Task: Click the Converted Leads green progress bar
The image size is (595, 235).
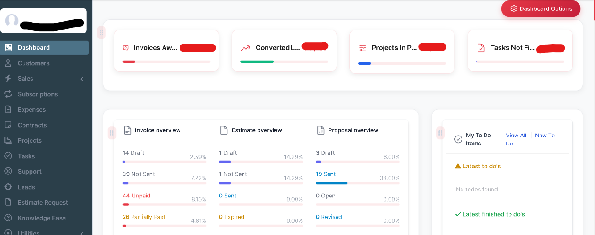Action: pyautogui.click(x=257, y=61)
